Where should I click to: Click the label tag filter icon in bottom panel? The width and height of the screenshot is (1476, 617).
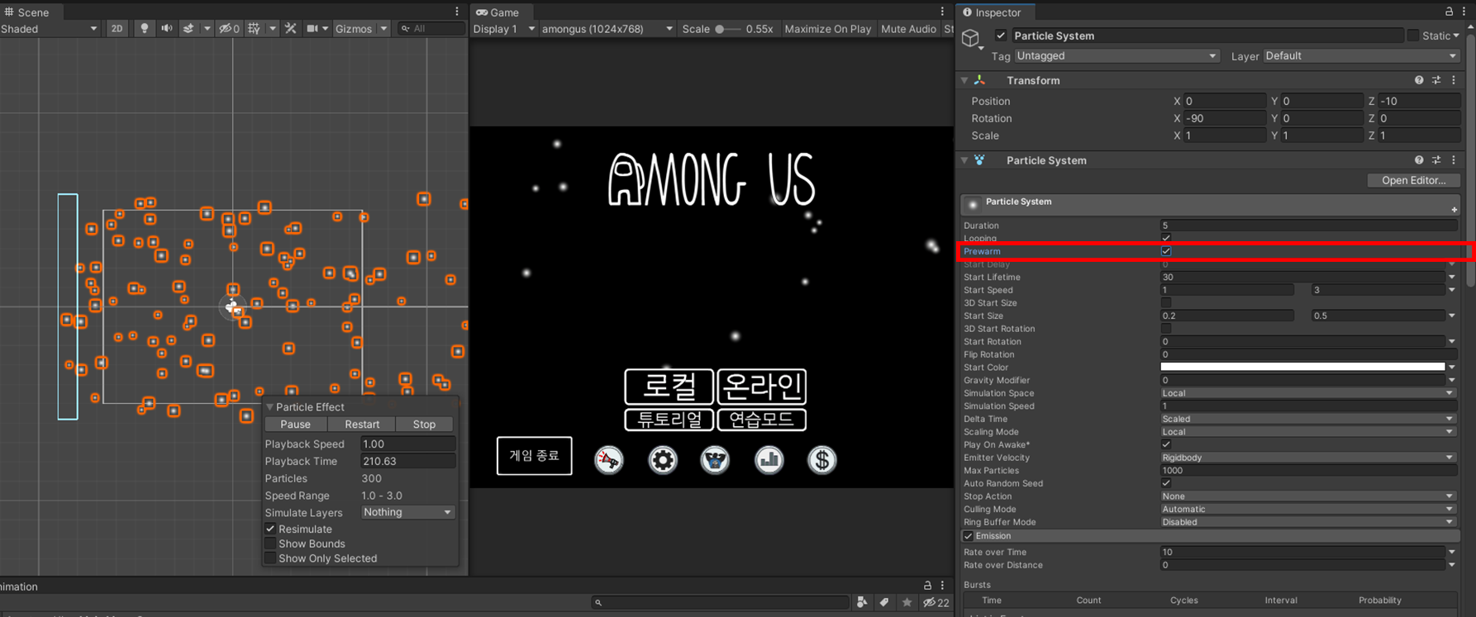point(884,602)
